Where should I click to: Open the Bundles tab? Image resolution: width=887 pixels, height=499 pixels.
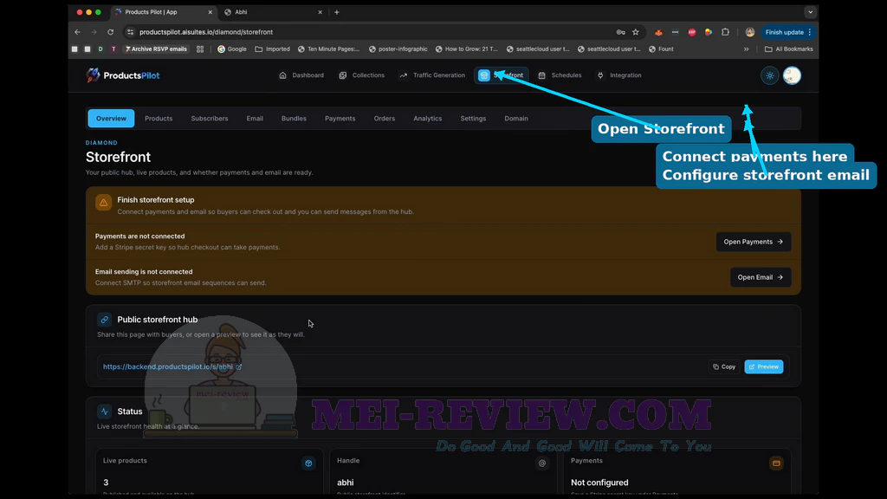pos(294,118)
